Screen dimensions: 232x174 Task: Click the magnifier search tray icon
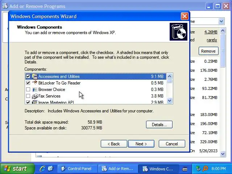pyautogui.click(x=206, y=169)
